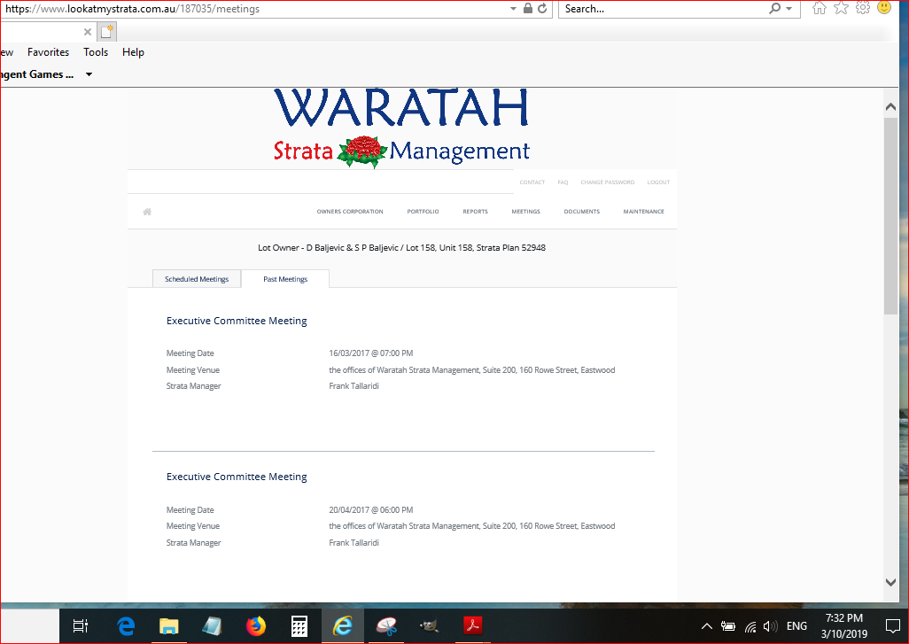Click the smiley feedback icon
909x644 pixels.
click(884, 8)
